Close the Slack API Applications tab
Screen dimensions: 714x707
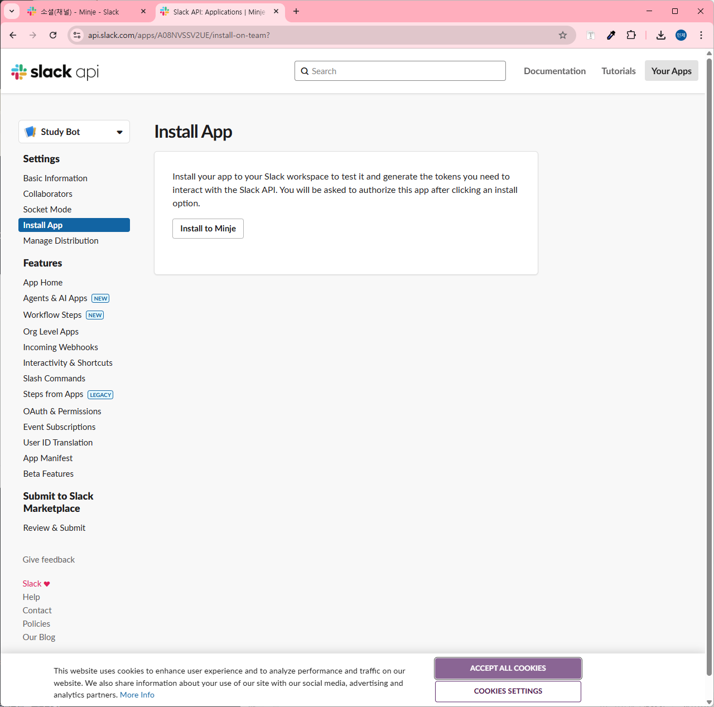pyautogui.click(x=276, y=11)
